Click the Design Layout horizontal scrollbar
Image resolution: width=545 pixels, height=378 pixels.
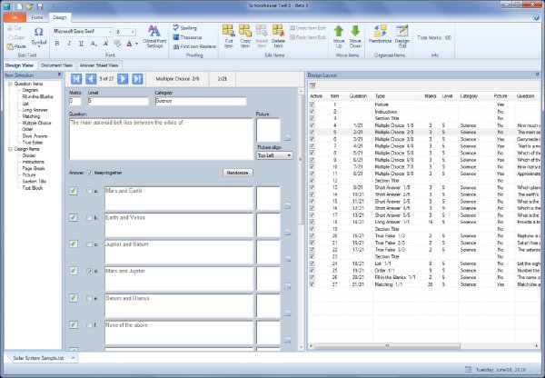(387, 346)
